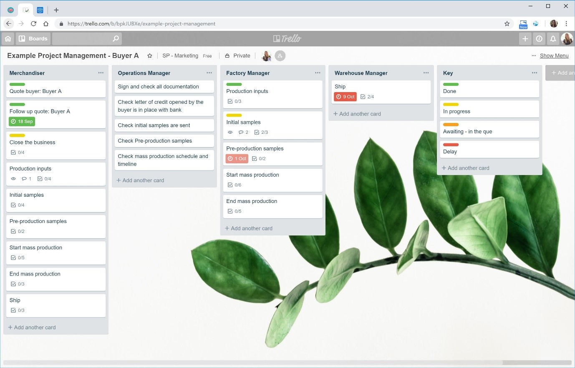
Task: Open Operations Manager list actions menu
Action: [x=209, y=73]
